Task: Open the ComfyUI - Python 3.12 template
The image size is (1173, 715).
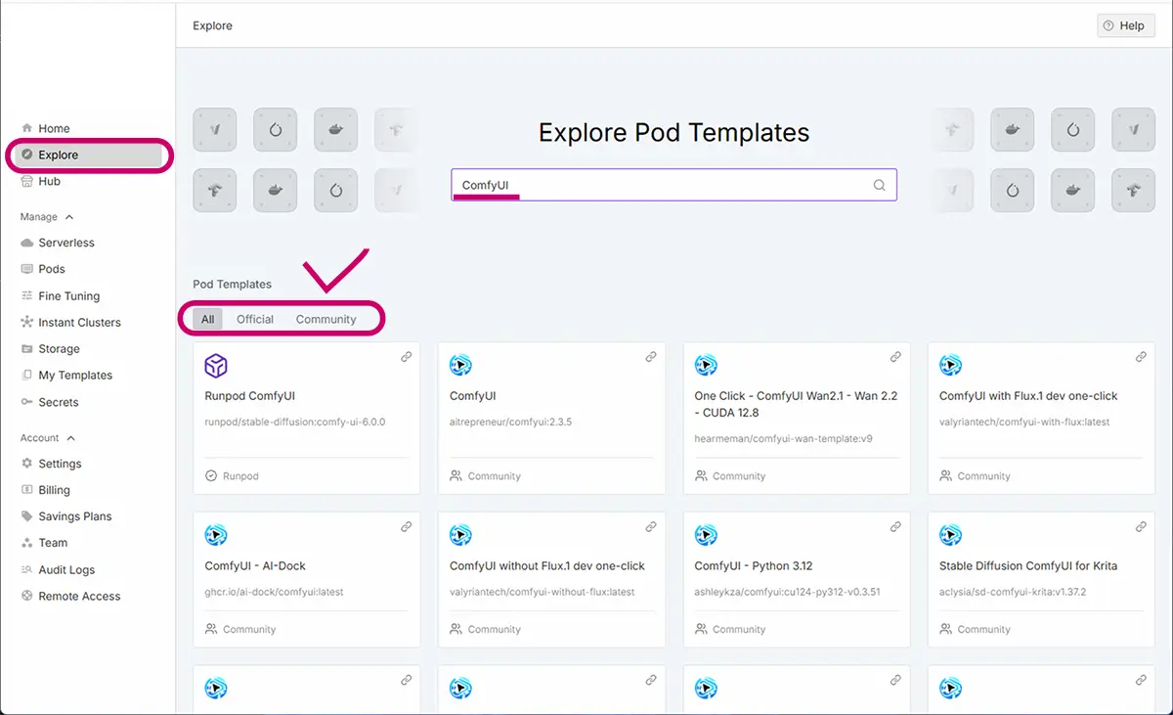Action: (797, 579)
